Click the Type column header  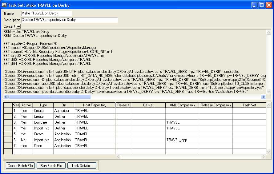tap(43, 105)
